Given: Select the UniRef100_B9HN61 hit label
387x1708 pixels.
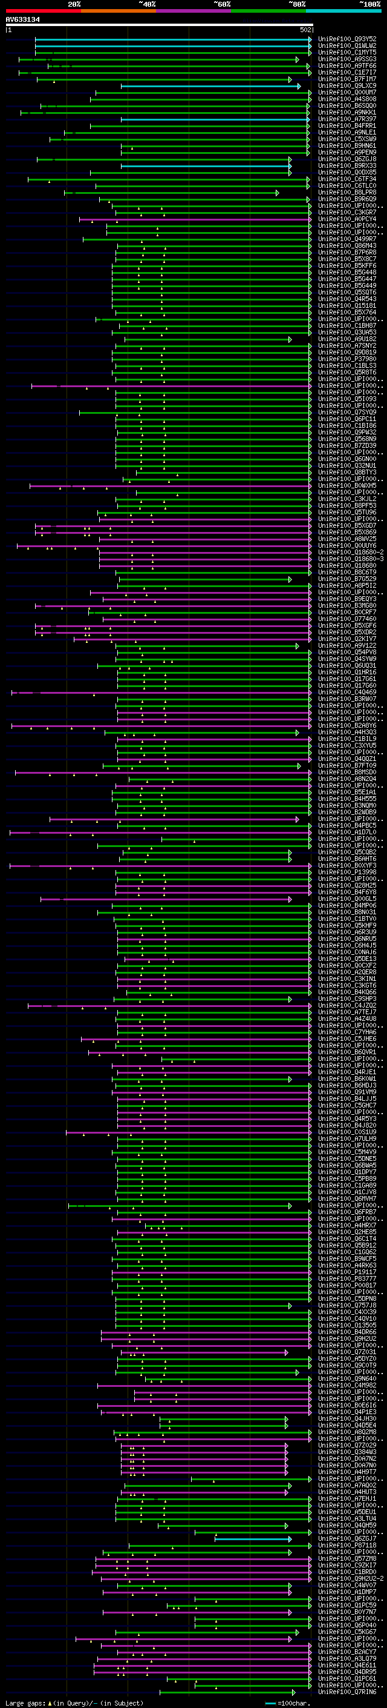Looking at the screenshot, I should [346, 146].
